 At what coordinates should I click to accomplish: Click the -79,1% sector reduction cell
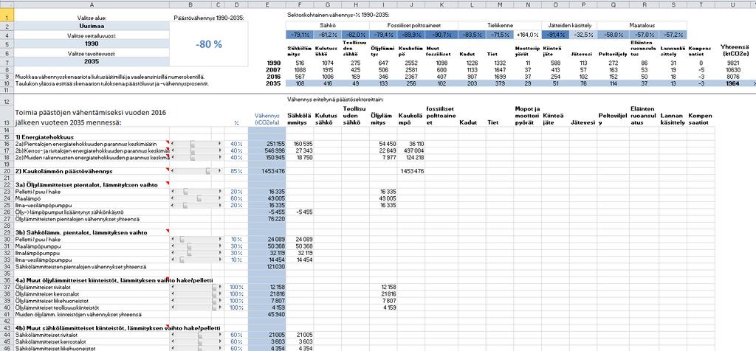click(300, 35)
